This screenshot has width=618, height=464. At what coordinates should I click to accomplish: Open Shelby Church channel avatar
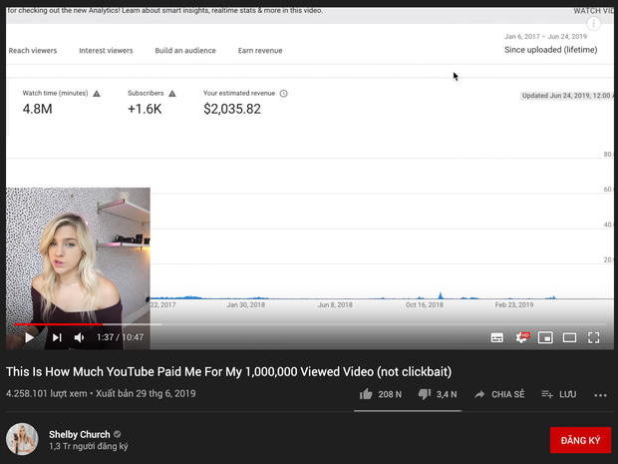pos(23,440)
